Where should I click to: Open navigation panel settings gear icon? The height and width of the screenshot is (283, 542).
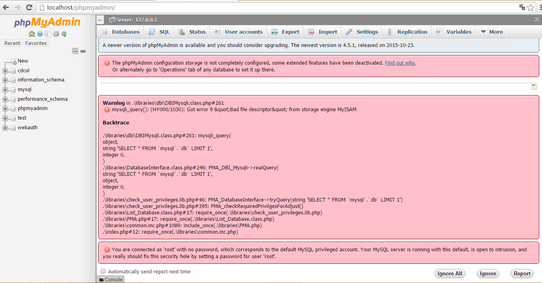click(56, 34)
